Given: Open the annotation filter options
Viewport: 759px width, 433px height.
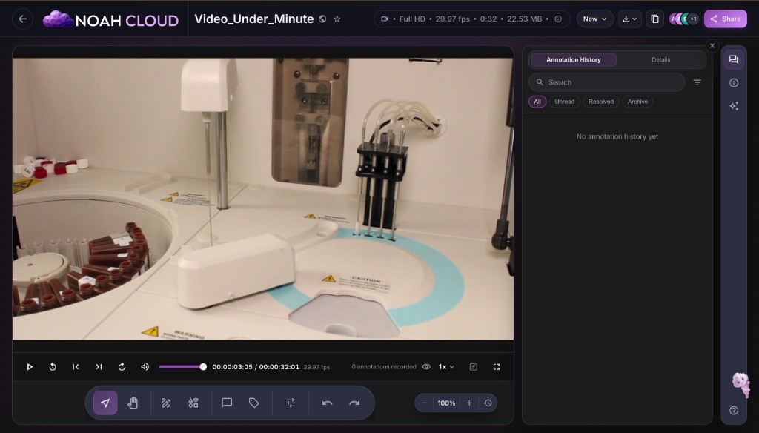Looking at the screenshot, I should point(697,82).
